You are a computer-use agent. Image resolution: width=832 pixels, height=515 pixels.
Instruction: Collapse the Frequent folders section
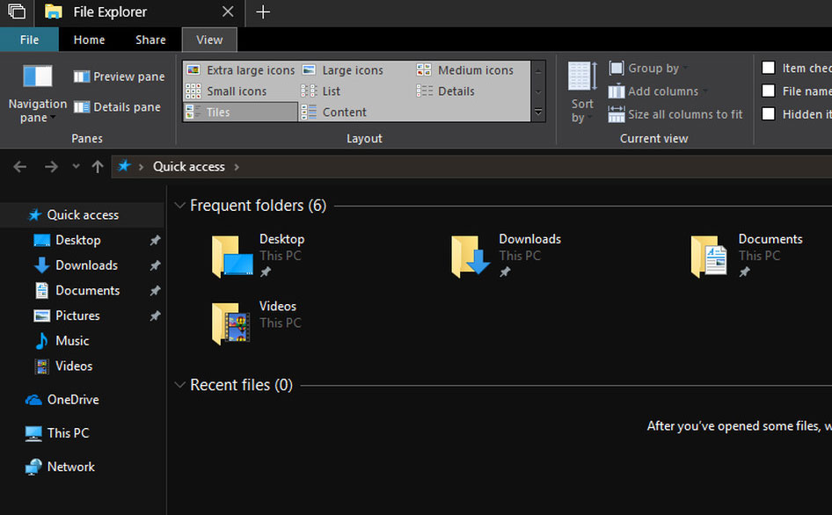(x=180, y=206)
